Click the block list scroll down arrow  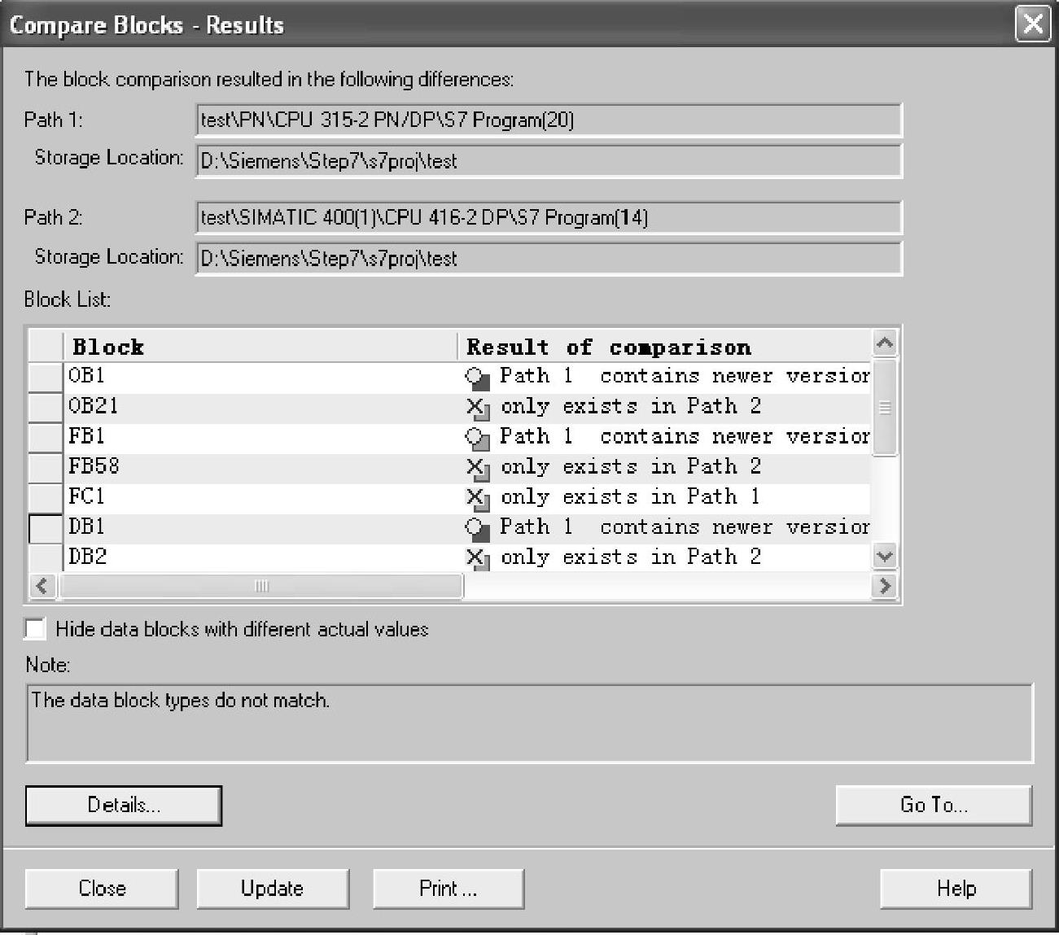click(885, 557)
